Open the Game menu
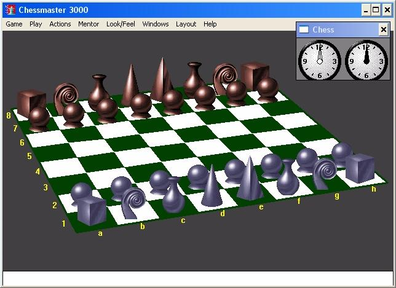 tap(14, 24)
